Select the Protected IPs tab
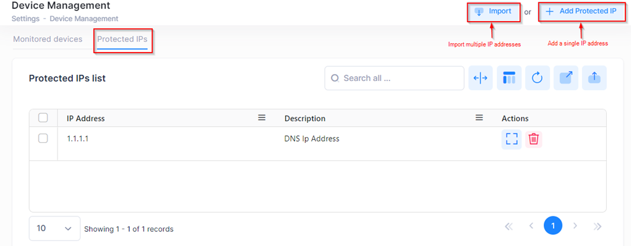Viewport: 631px width, 246px height. tap(122, 40)
